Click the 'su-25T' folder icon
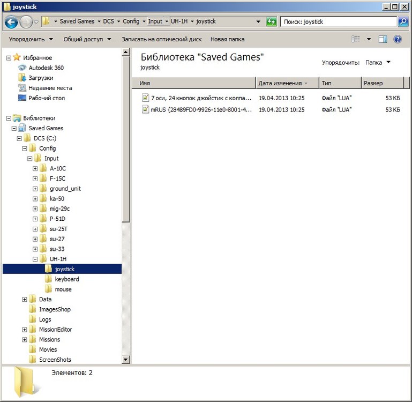Screen dimensions: 412x402 tap(43, 229)
